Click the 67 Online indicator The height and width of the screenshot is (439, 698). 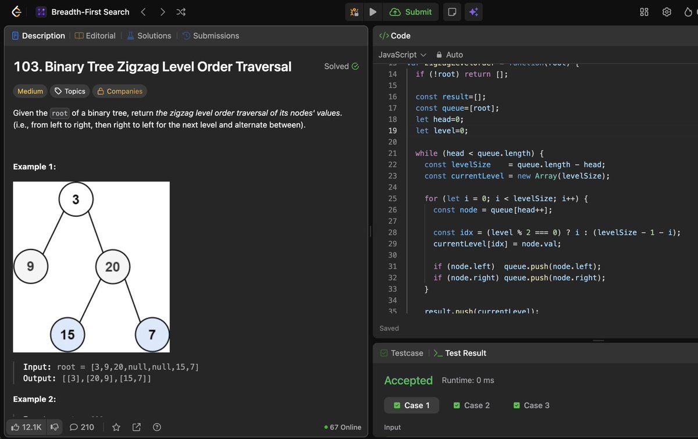pyautogui.click(x=343, y=427)
